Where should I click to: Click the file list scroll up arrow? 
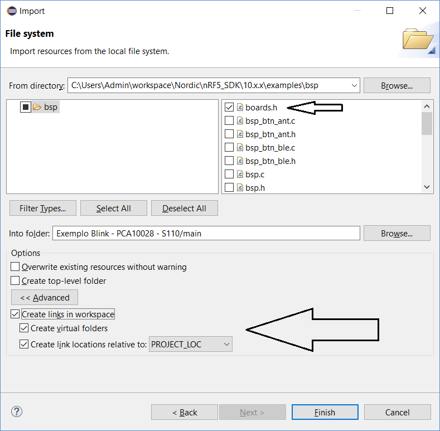427,106
